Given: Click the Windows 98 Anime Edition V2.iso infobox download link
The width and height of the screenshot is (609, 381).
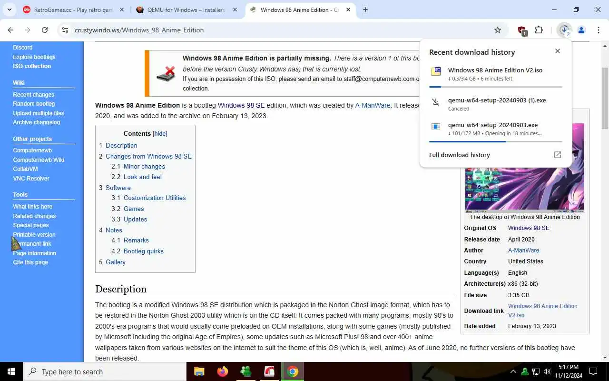Looking at the screenshot, I should click(543, 311).
